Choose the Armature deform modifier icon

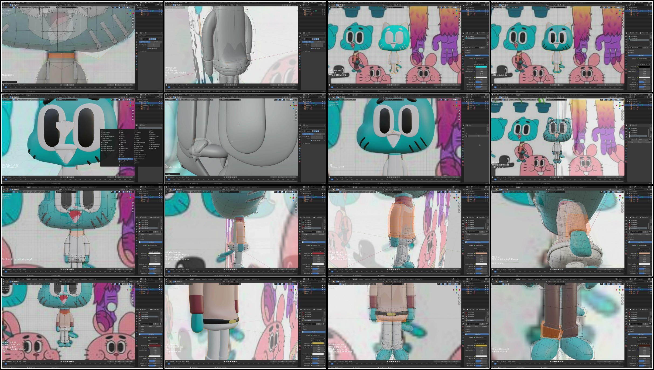pos(135,132)
